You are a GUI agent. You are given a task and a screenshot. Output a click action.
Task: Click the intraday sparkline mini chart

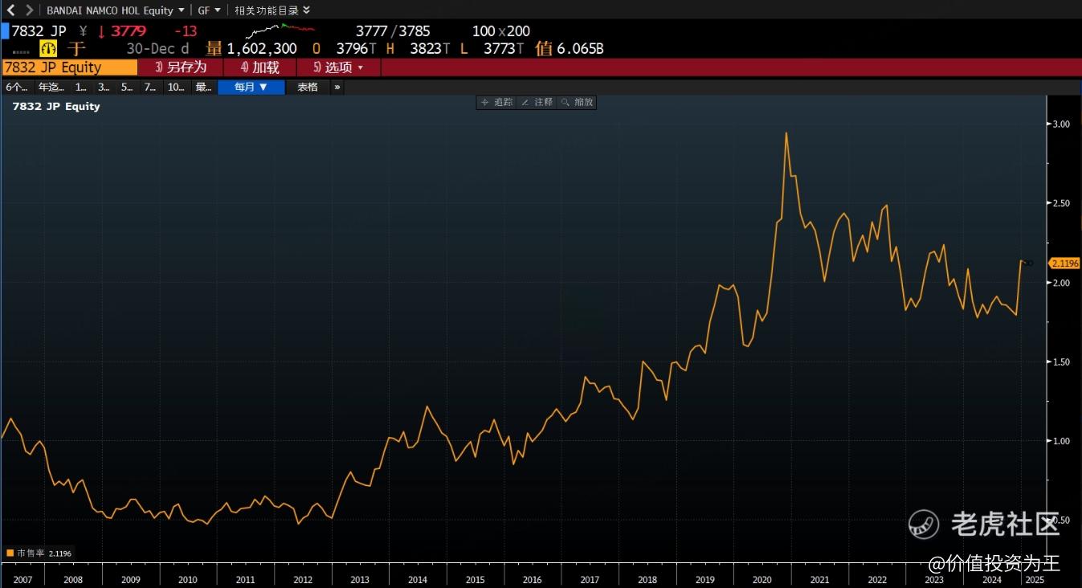pyautogui.click(x=280, y=31)
